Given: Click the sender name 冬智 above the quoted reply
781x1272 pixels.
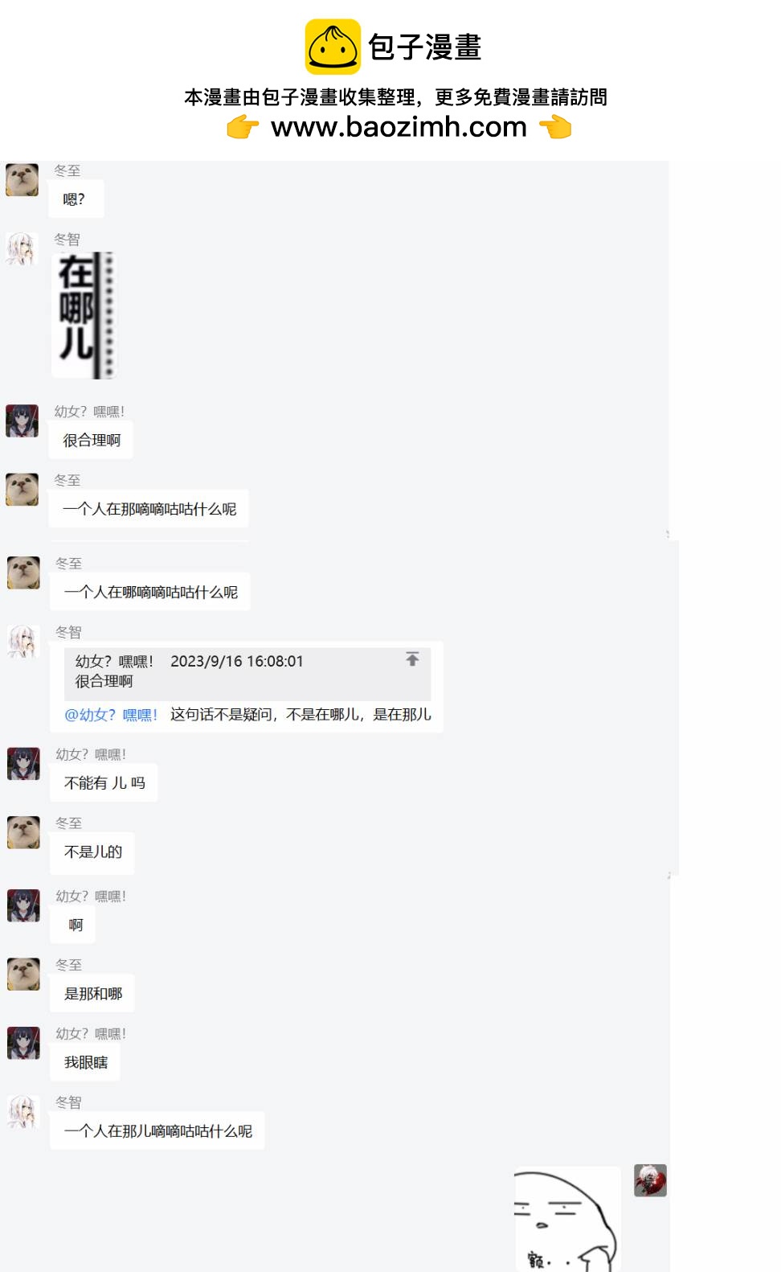Looking at the screenshot, I should click(x=68, y=632).
